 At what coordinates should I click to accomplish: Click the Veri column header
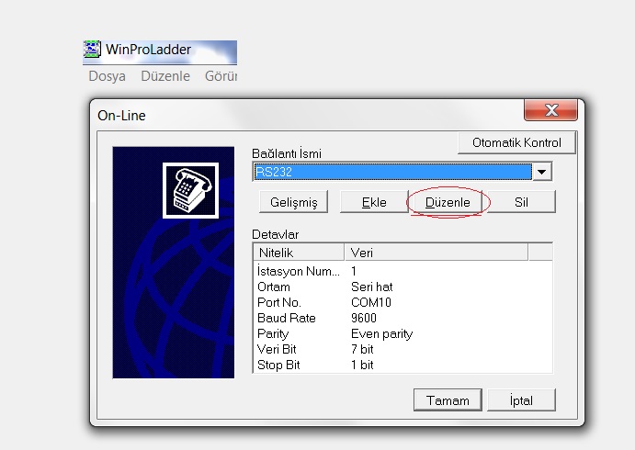click(x=437, y=253)
